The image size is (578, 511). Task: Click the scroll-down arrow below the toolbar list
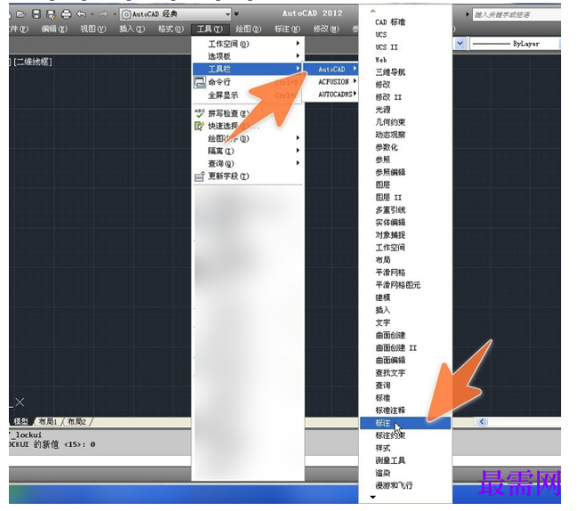[x=372, y=498]
